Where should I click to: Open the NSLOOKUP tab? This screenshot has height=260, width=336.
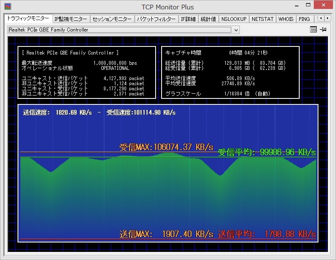[x=234, y=19]
